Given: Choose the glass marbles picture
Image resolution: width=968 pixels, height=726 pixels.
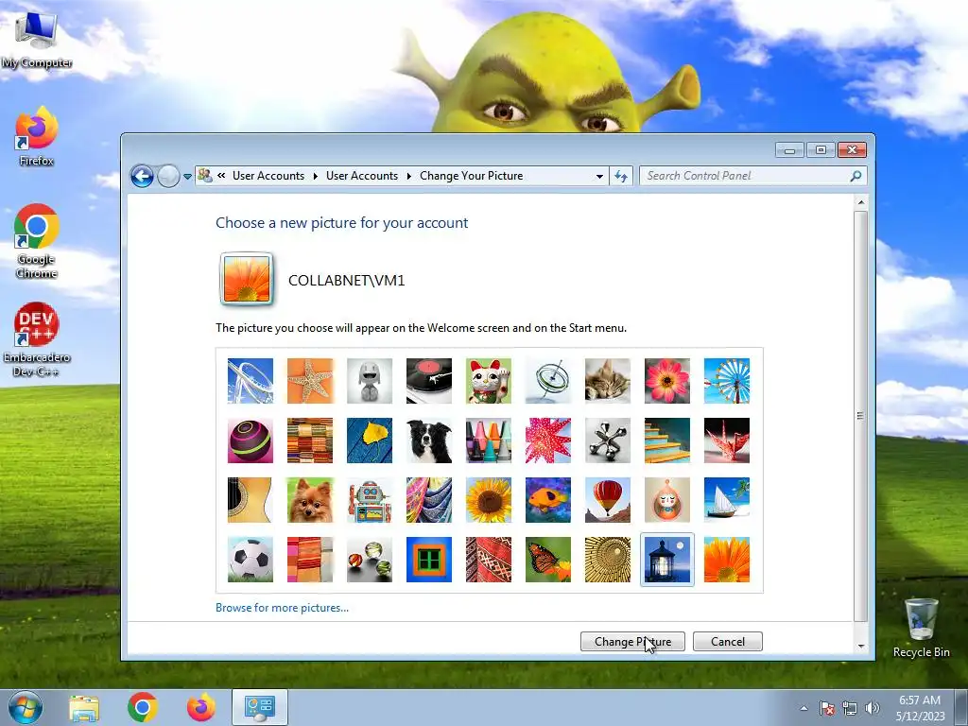Looking at the screenshot, I should coord(370,560).
